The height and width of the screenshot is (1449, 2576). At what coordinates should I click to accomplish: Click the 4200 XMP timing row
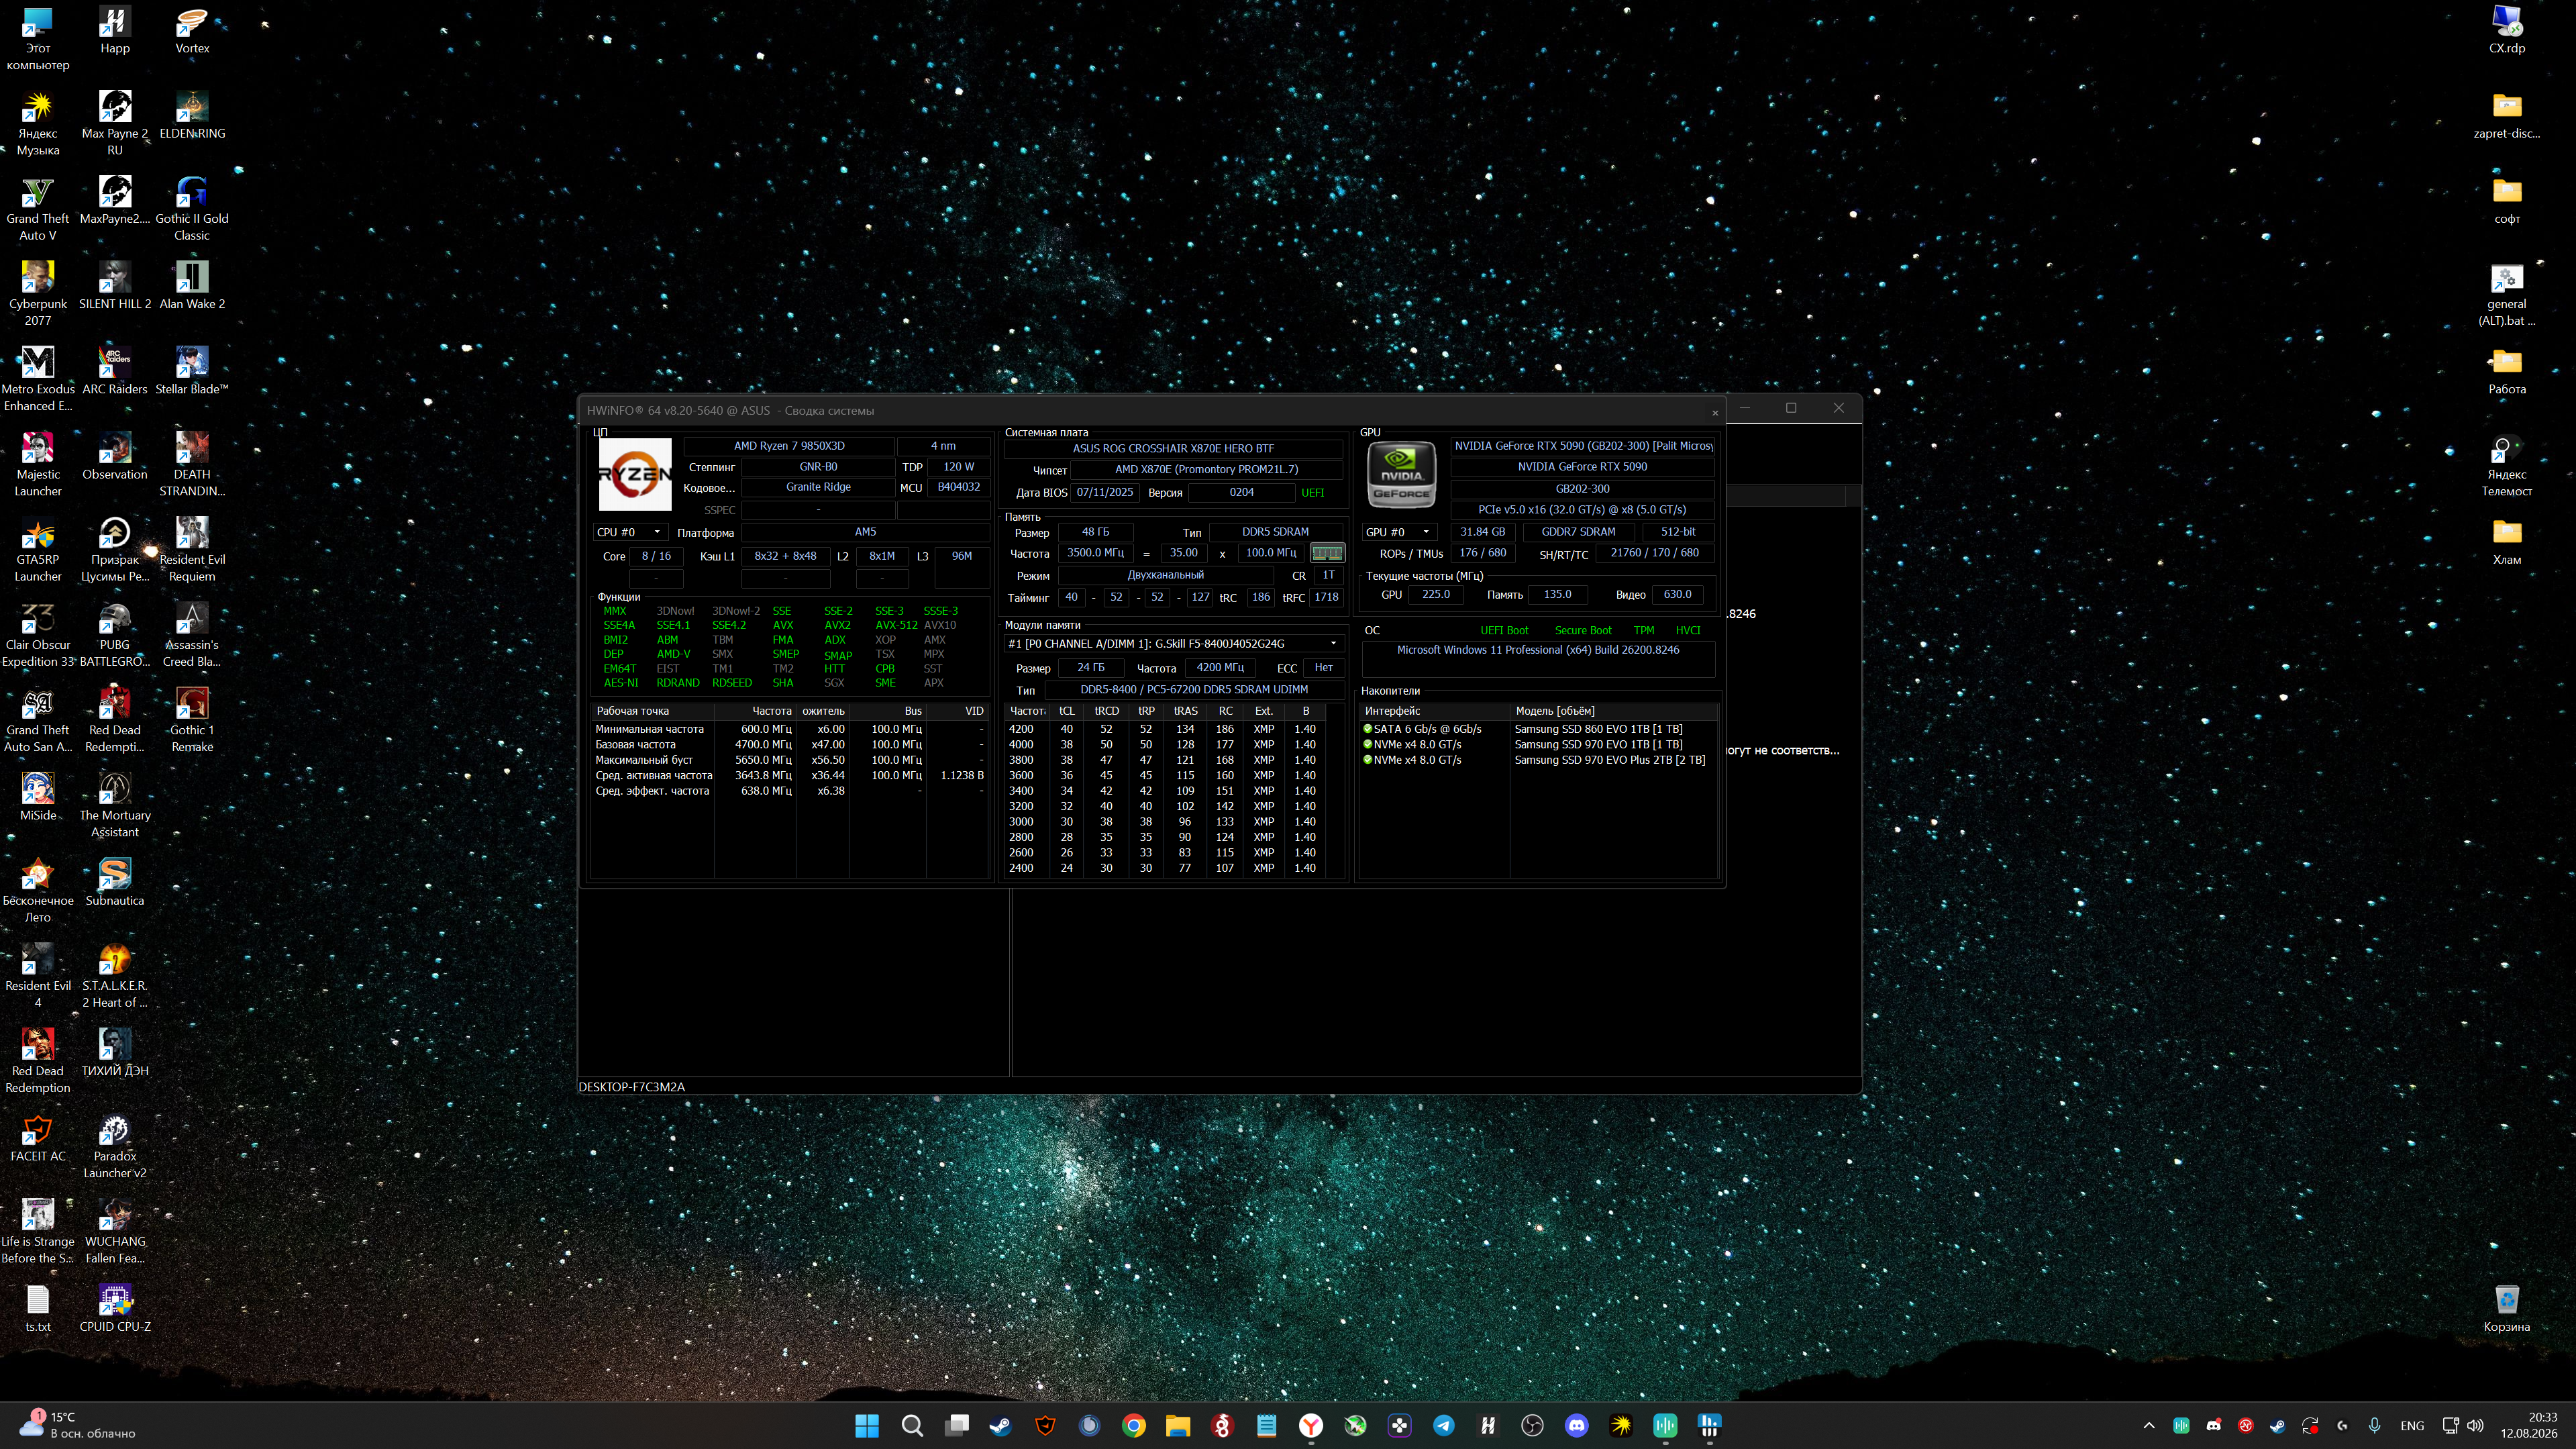point(1166,729)
